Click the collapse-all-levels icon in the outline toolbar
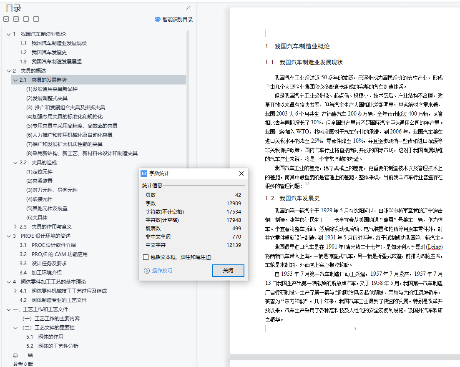The height and width of the screenshot is (367, 460). 16,19
